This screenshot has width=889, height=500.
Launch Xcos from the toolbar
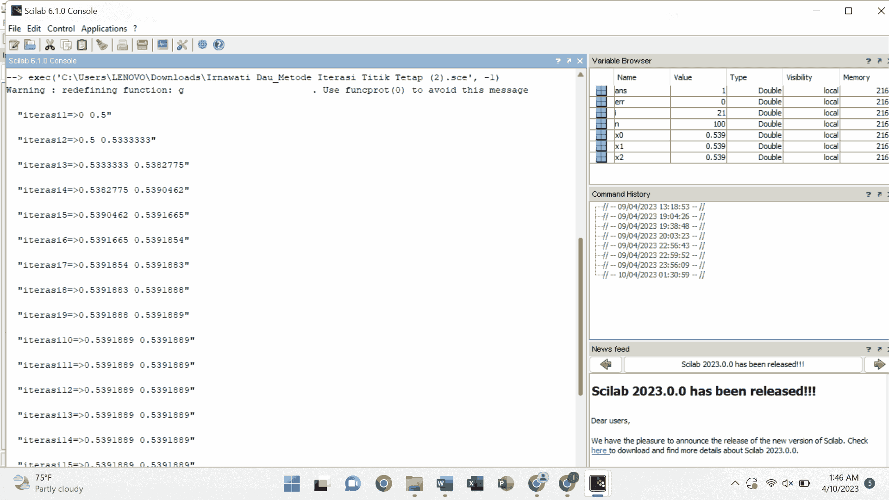click(x=163, y=45)
